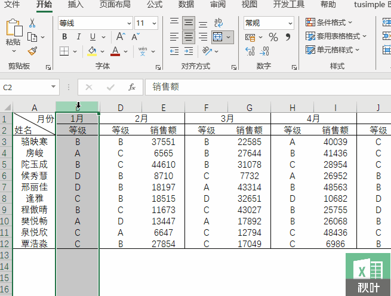Open 条件格式 menu
Screen dimensions: 391x296
tap(329, 23)
